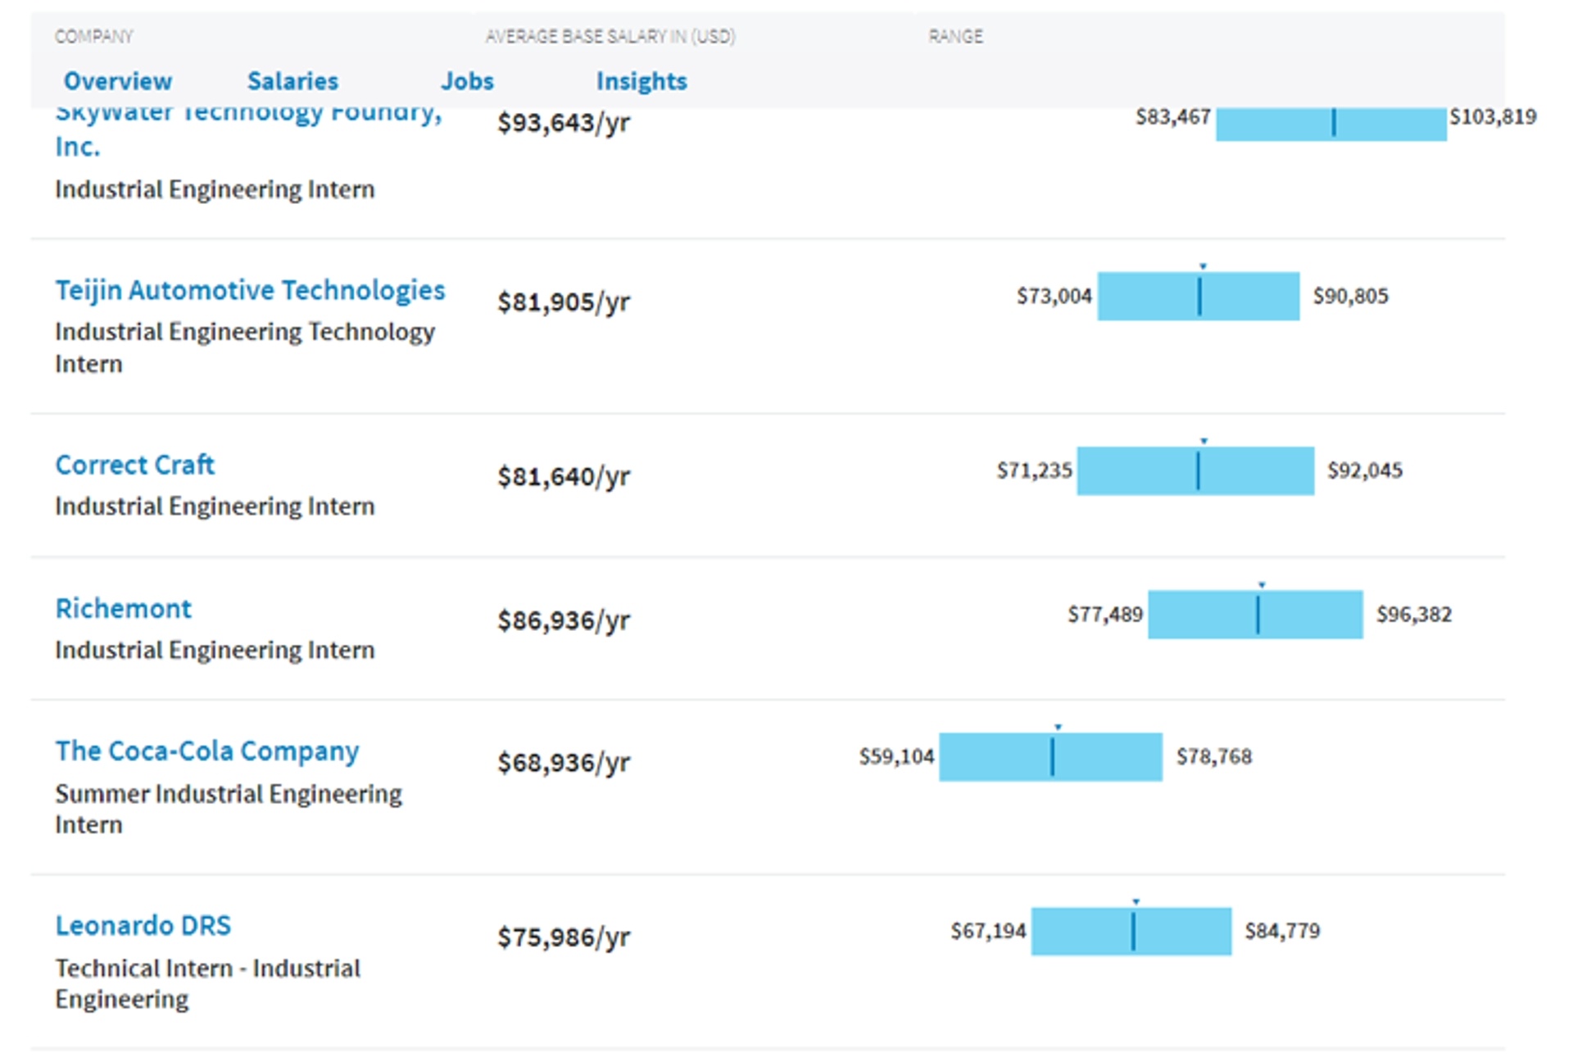Viewport: 1573px width, 1057px height.
Task: Click the Correct Craft salary range bar
Action: coord(1195,470)
